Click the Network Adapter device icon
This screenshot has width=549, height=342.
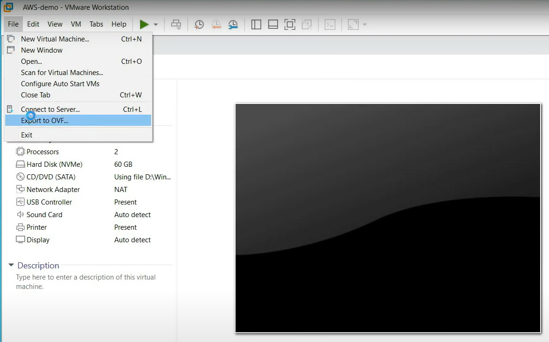pos(21,189)
